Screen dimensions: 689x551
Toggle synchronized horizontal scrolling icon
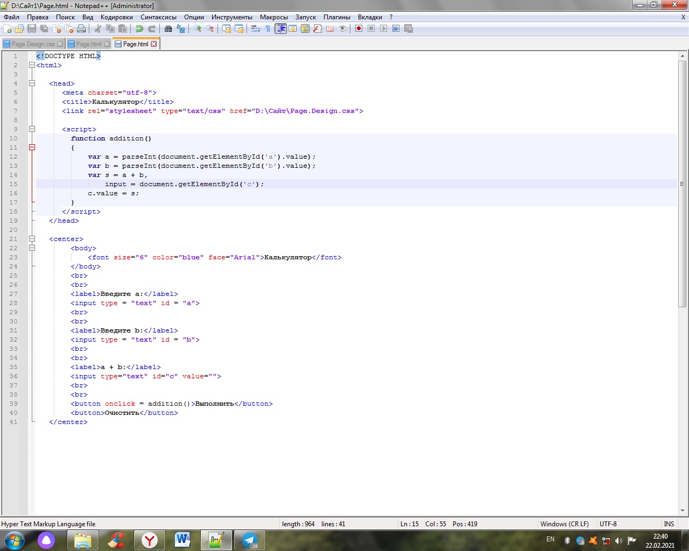(x=239, y=29)
